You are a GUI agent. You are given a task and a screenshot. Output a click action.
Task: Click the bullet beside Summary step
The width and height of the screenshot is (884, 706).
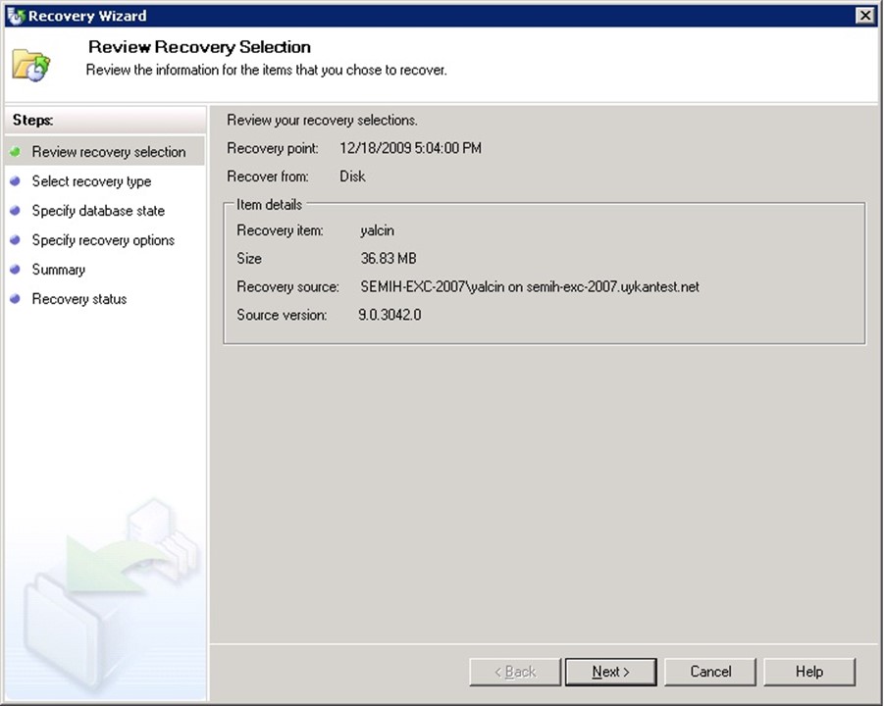(x=16, y=270)
